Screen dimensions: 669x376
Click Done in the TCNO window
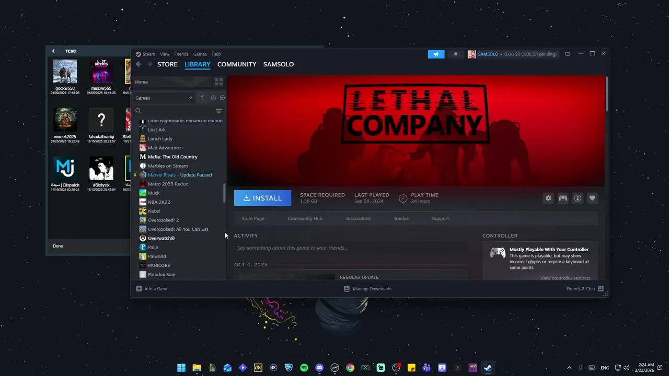click(x=58, y=246)
